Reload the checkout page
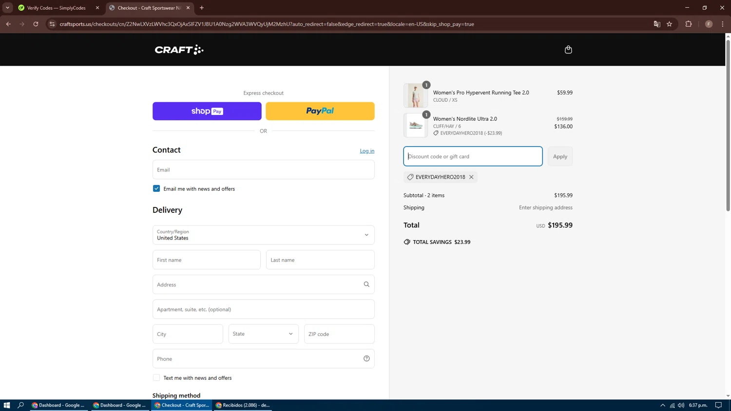This screenshot has height=411, width=731. [x=36, y=24]
